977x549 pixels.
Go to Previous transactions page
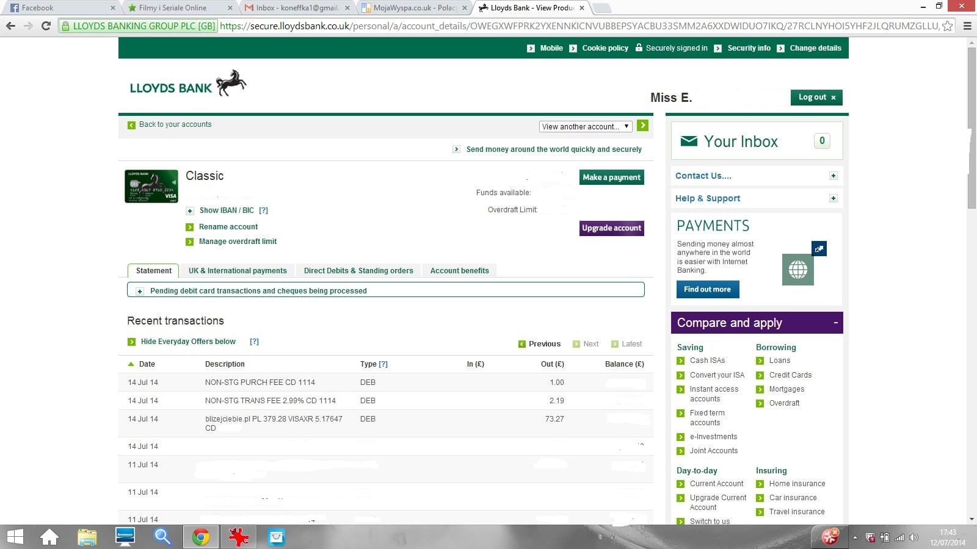(545, 344)
